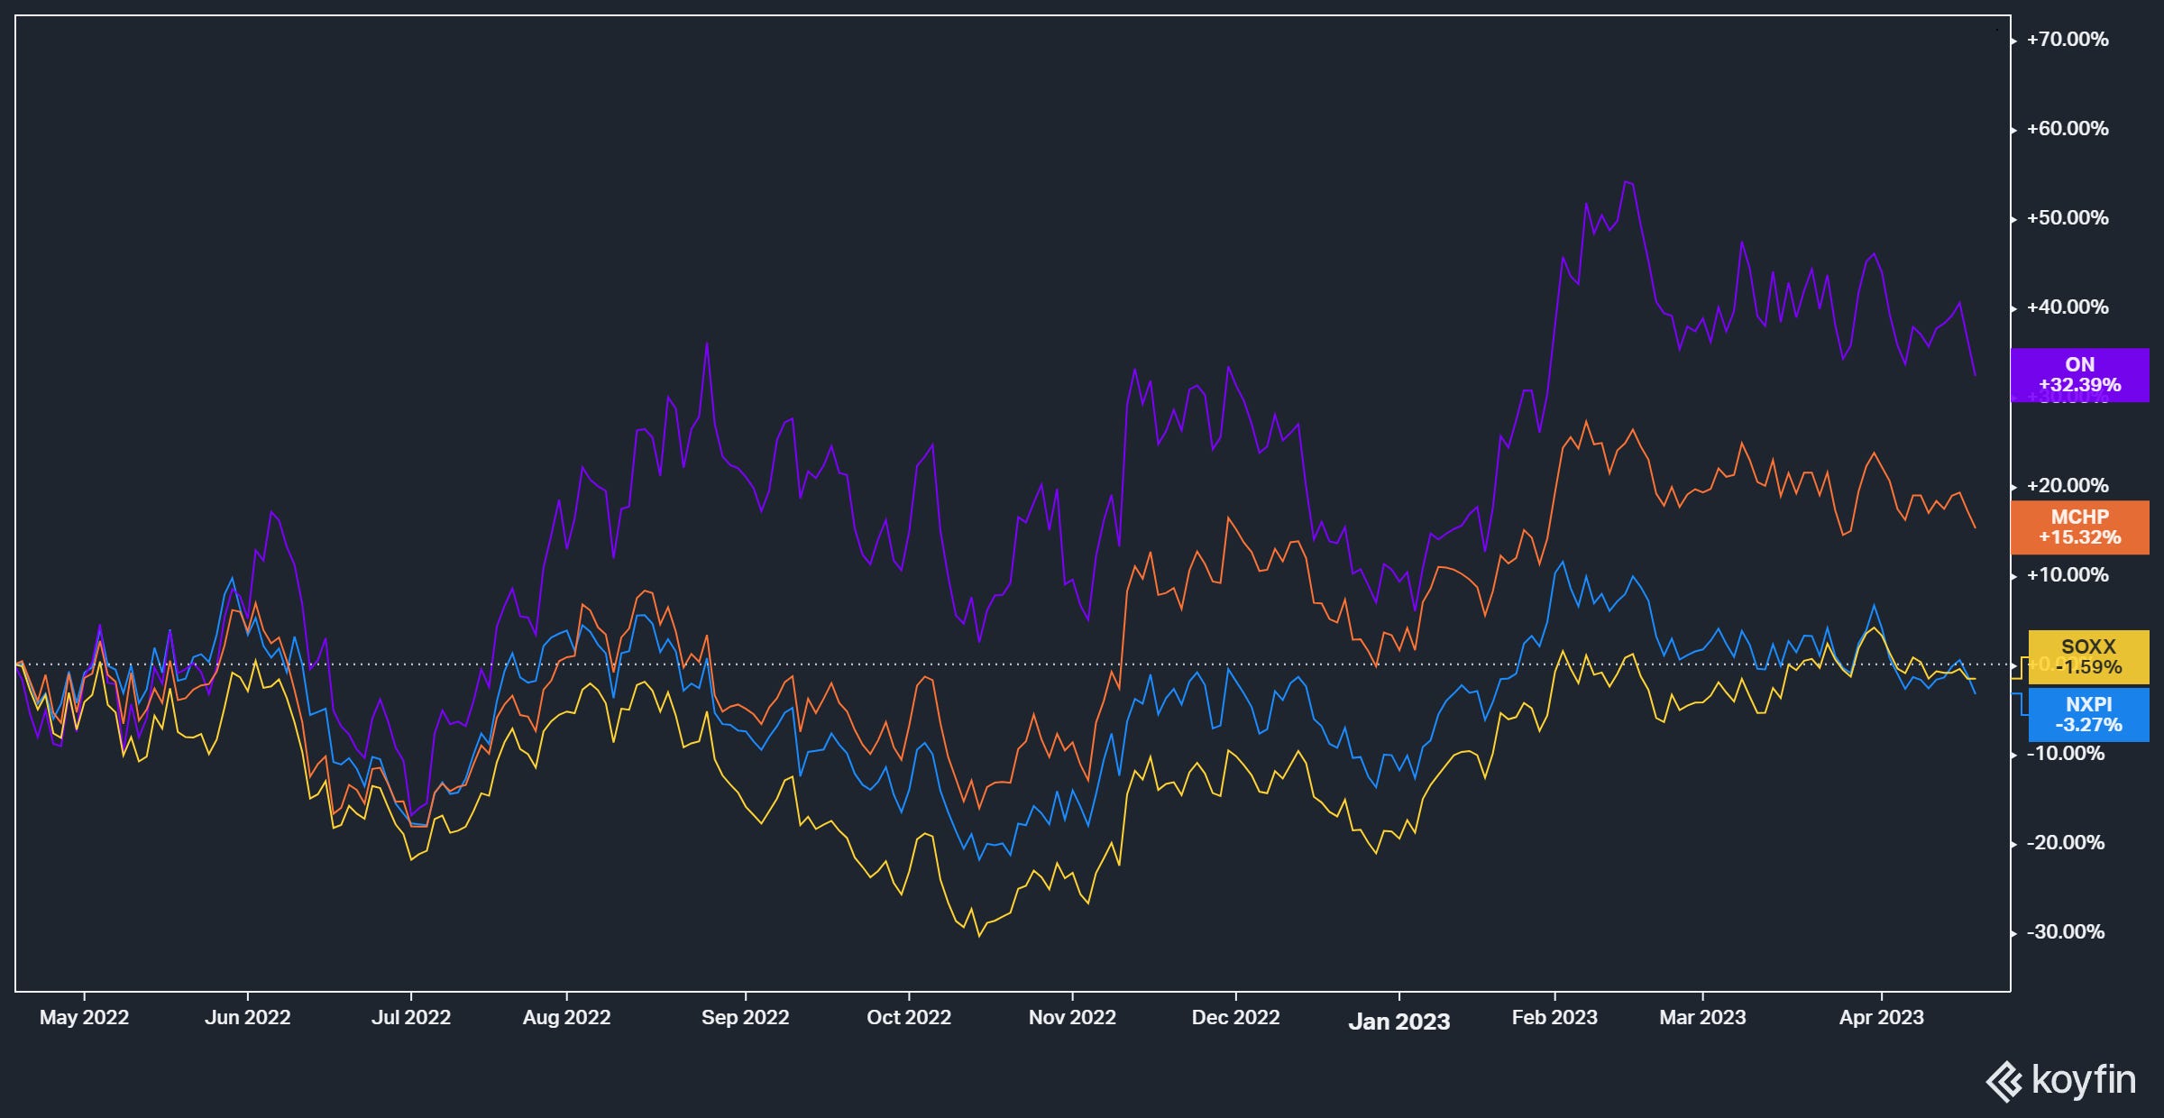This screenshot has height=1118, width=2164.
Task: Click the Koyfin logo icon
Action: click(x=2004, y=1082)
